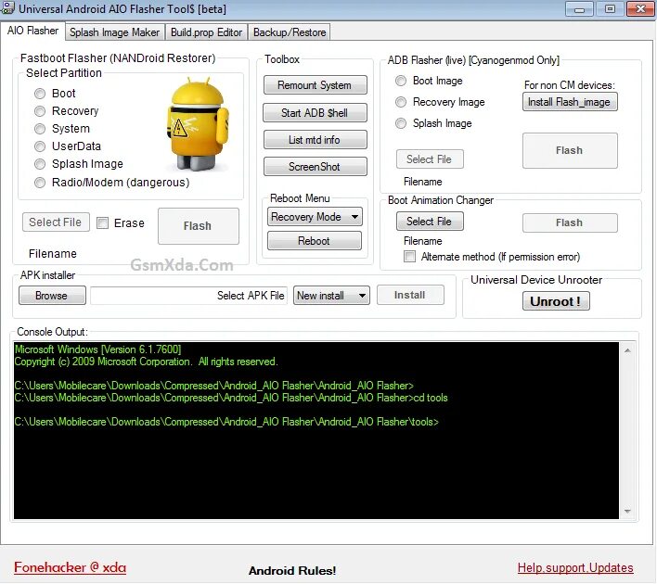Open the Splash Image Maker tab

pyautogui.click(x=114, y=32)
